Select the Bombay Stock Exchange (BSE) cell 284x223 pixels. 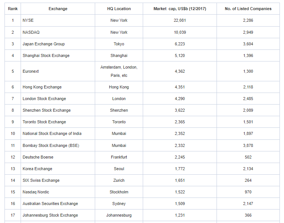(51, 145)
